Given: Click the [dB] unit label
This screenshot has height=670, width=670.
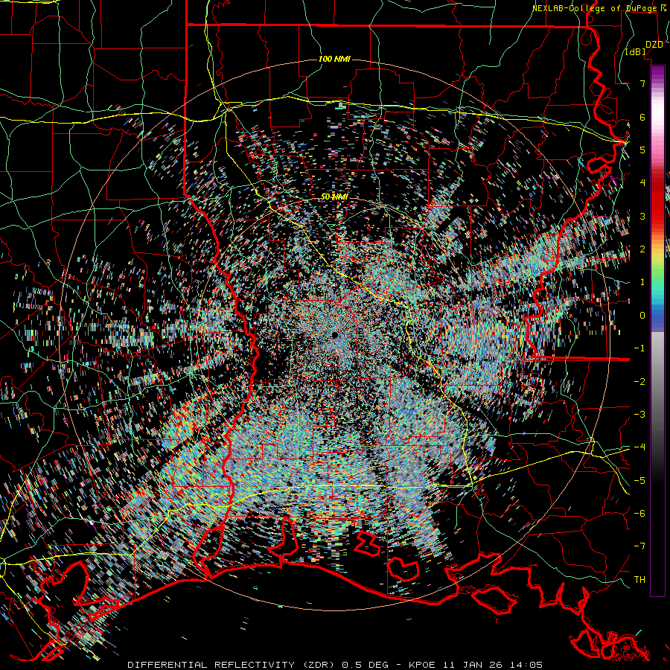Looking at the screenshot, I should coord(636,51).
